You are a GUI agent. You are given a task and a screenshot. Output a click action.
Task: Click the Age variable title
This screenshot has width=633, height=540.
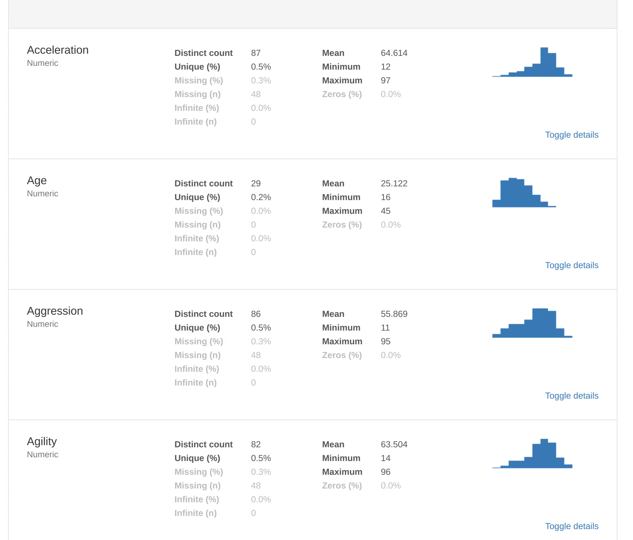[37, 180]
